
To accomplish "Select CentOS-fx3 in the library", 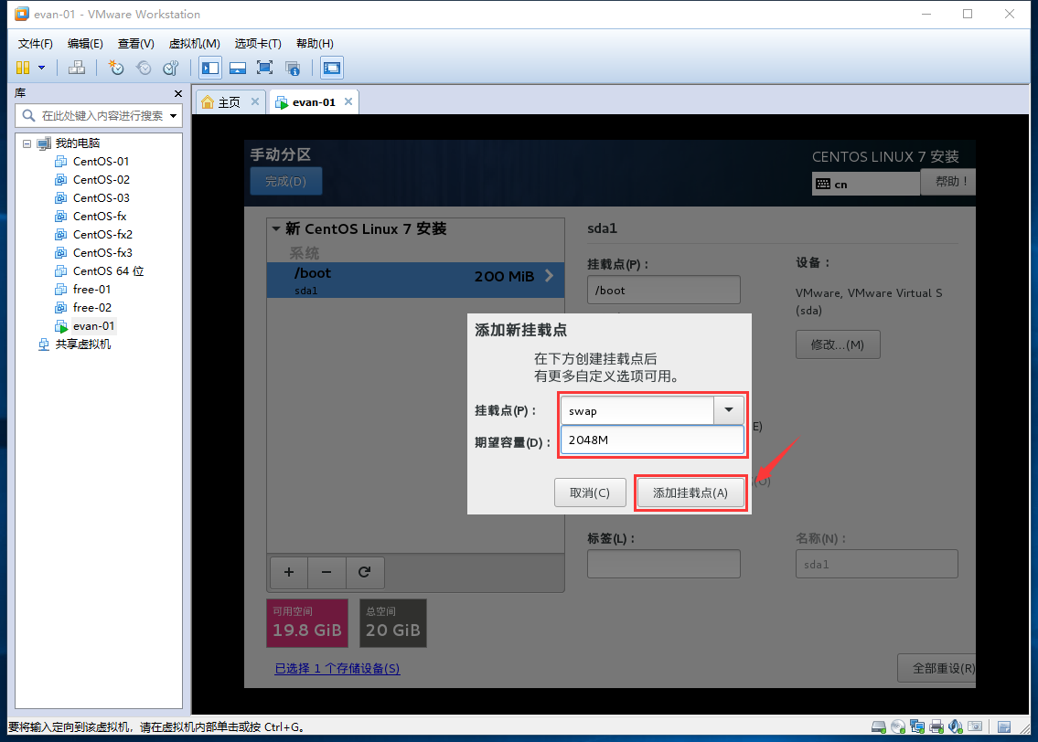I will (102, 253).
